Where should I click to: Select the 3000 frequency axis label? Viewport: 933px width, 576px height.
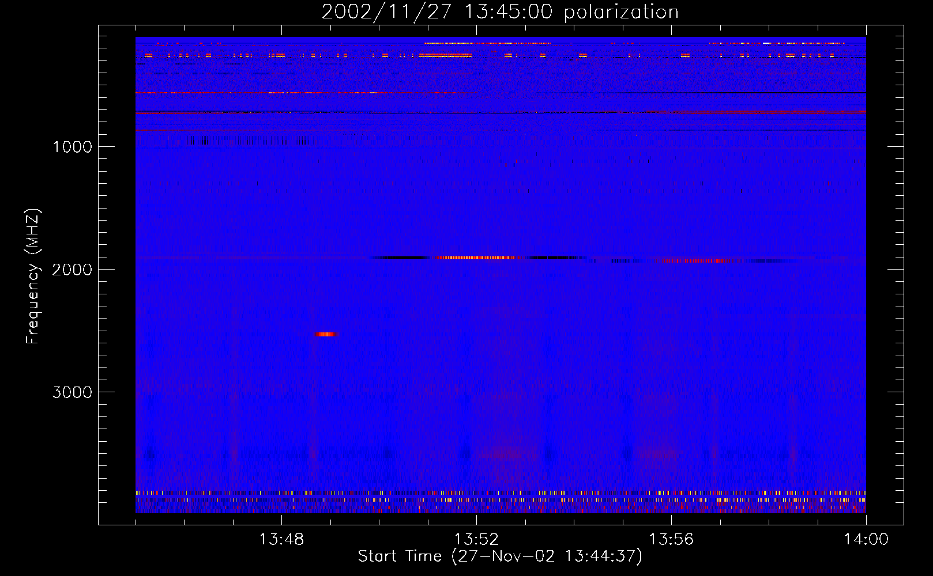(72, 392)
